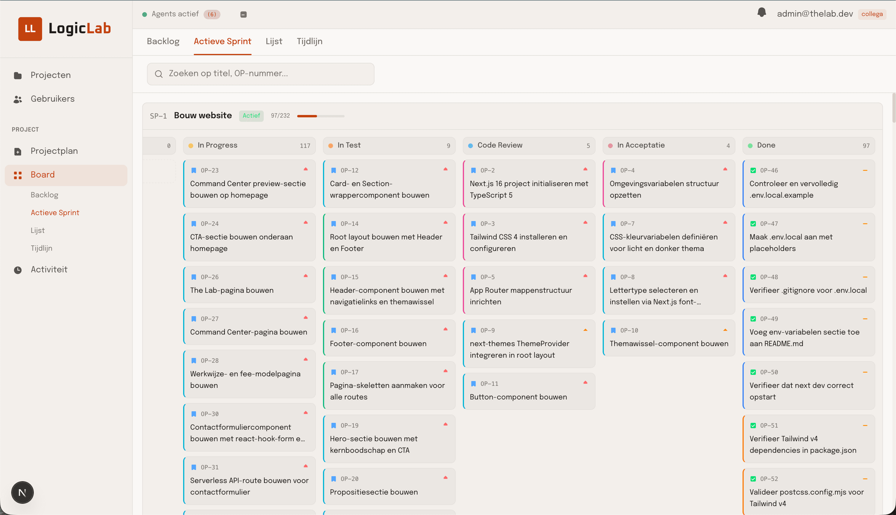Expand priority indicator on card OP-23
The image size is (896, 515).
305,169
